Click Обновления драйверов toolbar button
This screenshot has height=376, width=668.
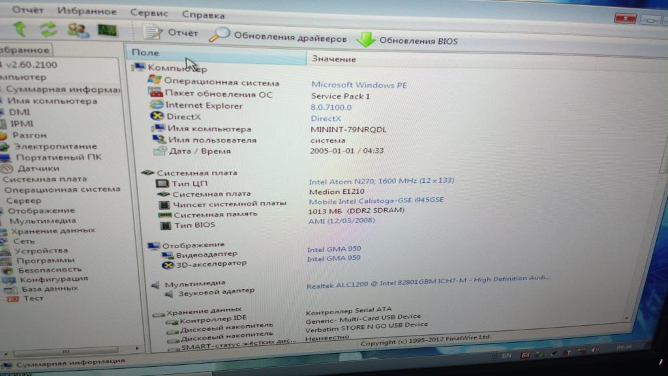coord(278,37)
